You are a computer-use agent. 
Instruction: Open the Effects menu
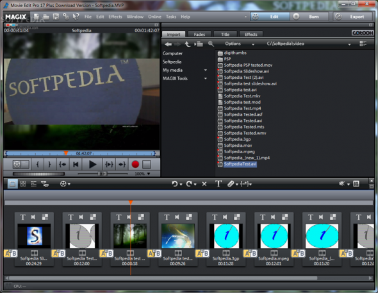115,17
